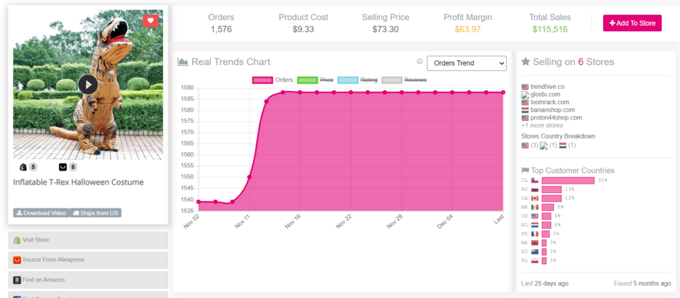Click the Last data point on chart
This screenshot has height=298, width=680.
point(503,92)
